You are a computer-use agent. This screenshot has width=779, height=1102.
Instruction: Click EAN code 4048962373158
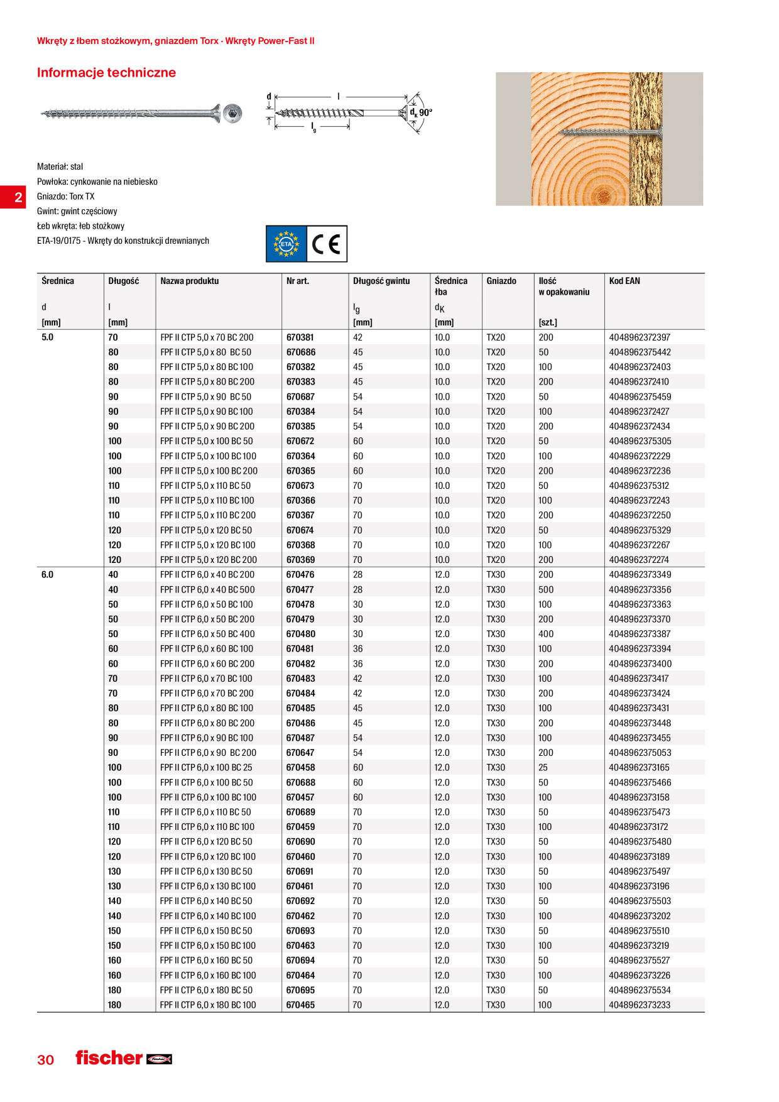[639, 797]
